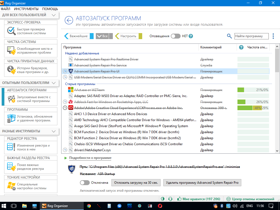Image resolution: width=280 pixels, height=210 pixels.
Task: Click the Центр отмены изменений circular icon
Action: [x=228, y=199]
